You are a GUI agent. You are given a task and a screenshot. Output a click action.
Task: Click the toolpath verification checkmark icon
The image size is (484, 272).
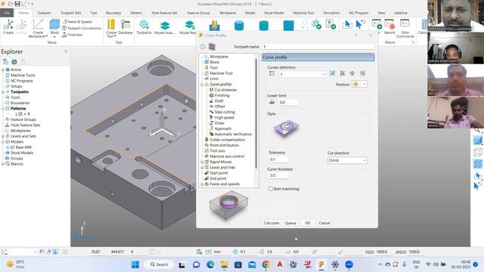coord(316,24)
